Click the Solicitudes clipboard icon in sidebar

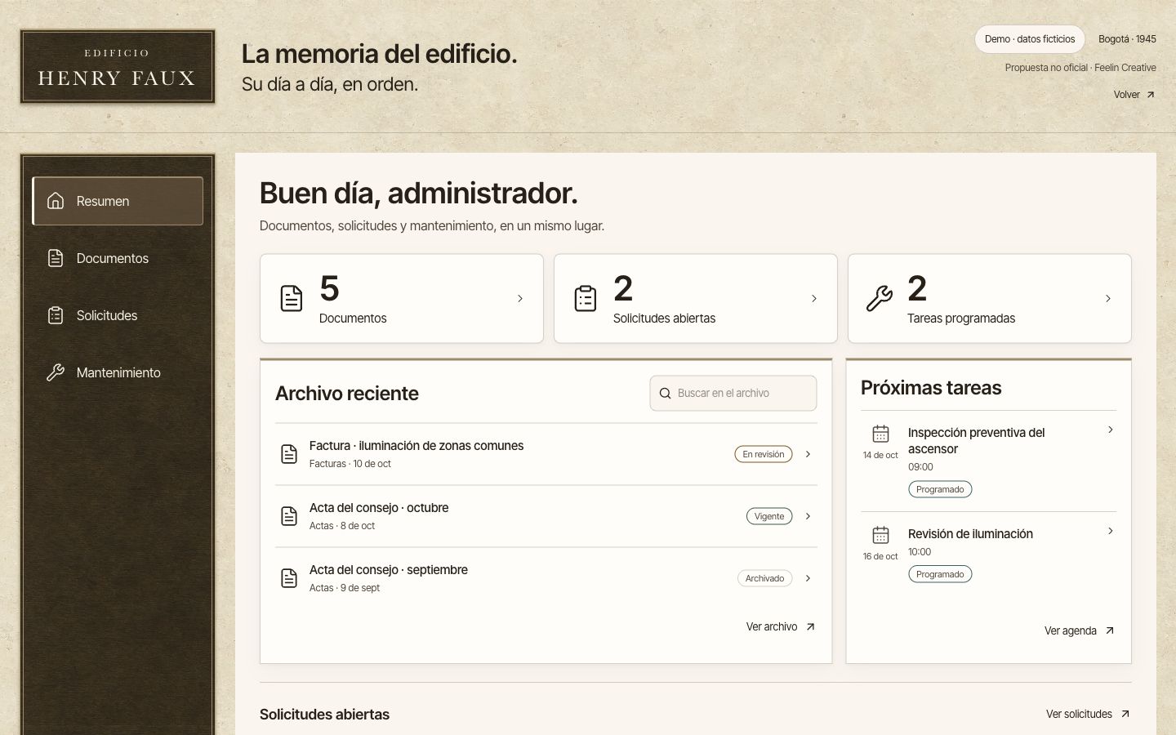56,315
